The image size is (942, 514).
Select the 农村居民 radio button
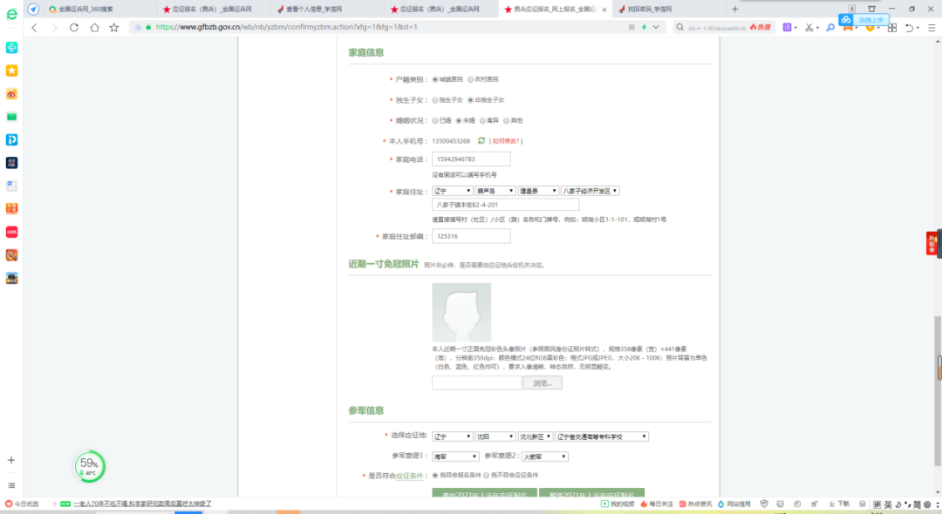coord(471,79)
